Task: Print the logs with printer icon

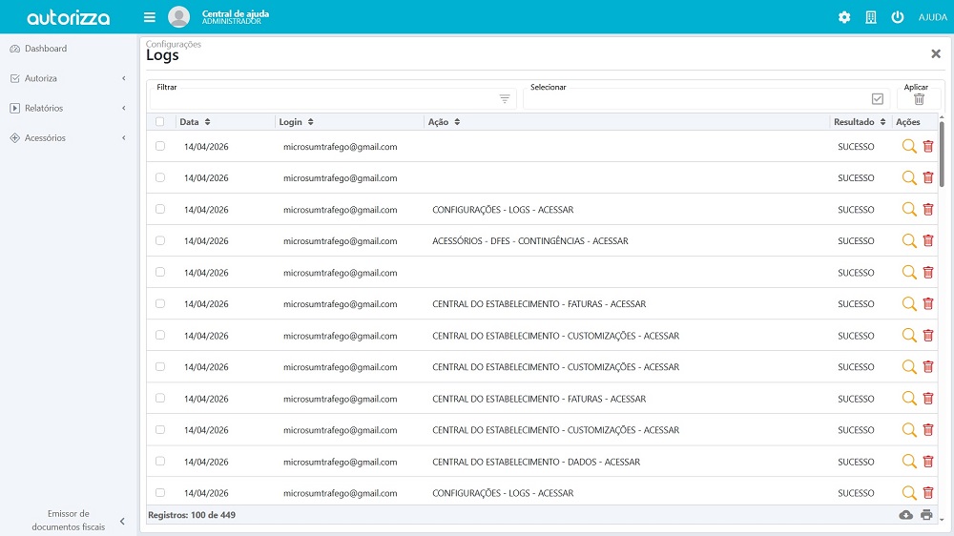Action: 926,515
